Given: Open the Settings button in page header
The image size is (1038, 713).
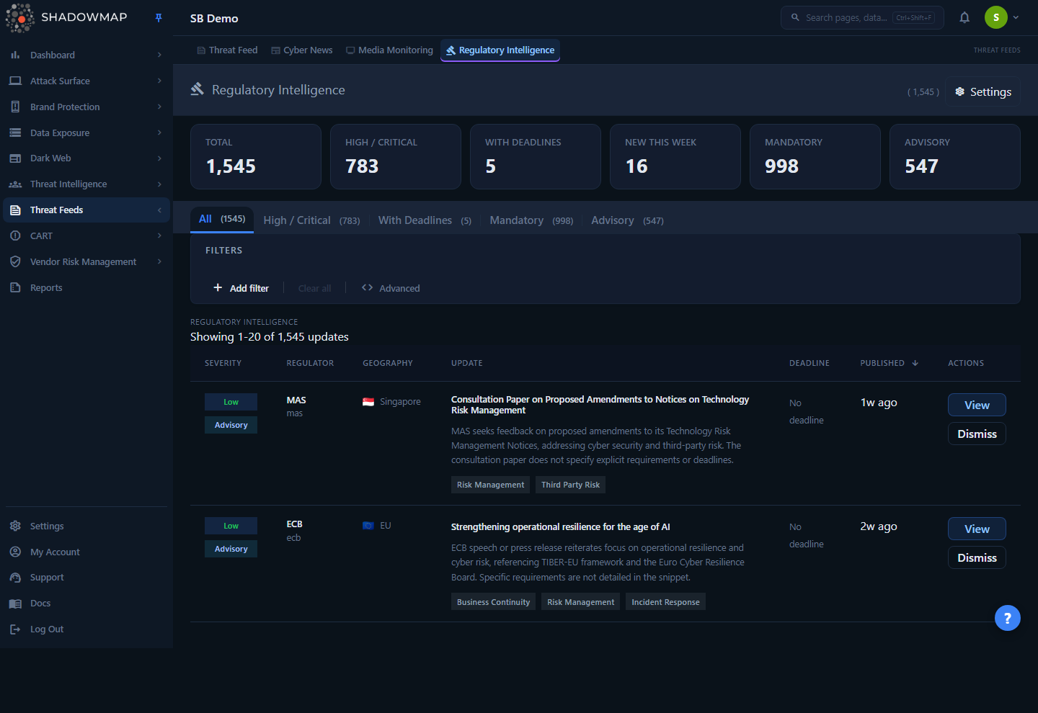Looking at the screenshot, I should [983, 91].
